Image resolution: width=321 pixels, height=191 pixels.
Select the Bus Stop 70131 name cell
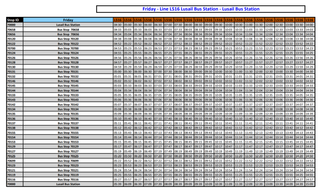pyautogui.click(x=68, y=72)
